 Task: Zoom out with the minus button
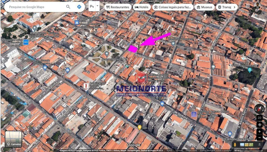260,137
